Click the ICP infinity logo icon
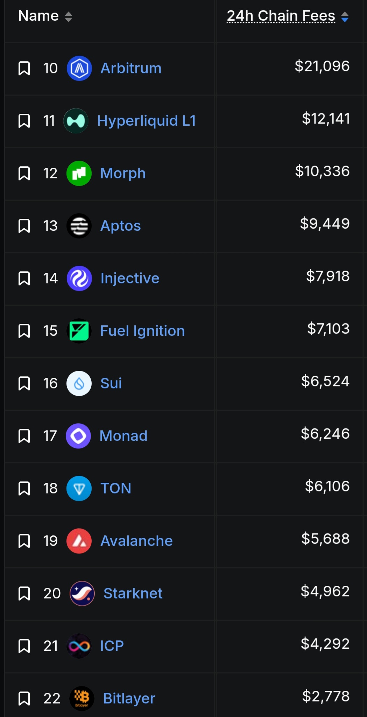Screen dimensions: 367x717 [79, 646]
